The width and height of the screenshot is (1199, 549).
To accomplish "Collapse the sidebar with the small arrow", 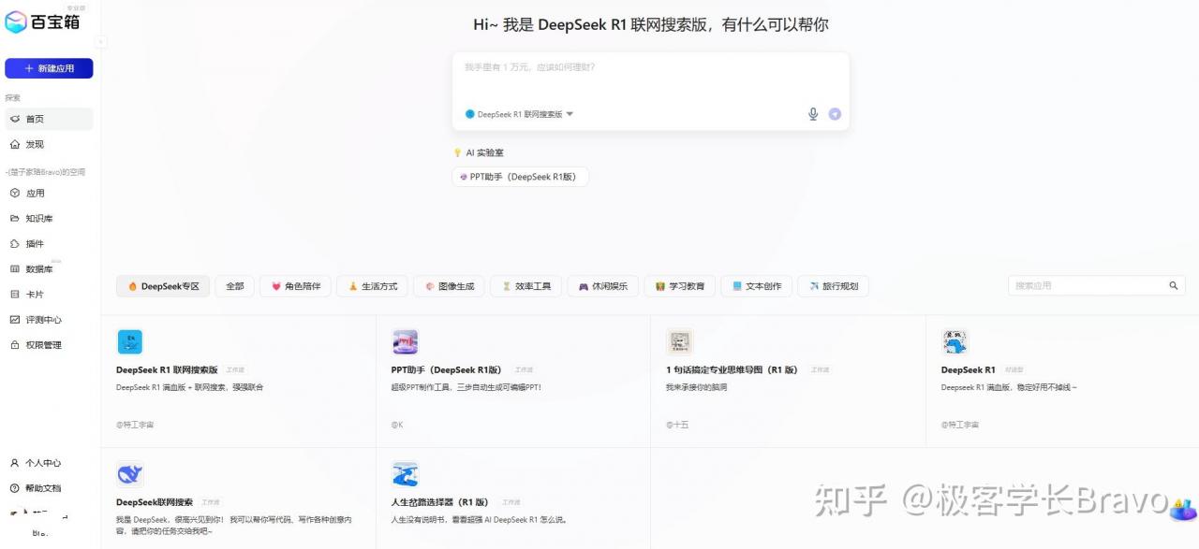I will (x=101, y=41).
